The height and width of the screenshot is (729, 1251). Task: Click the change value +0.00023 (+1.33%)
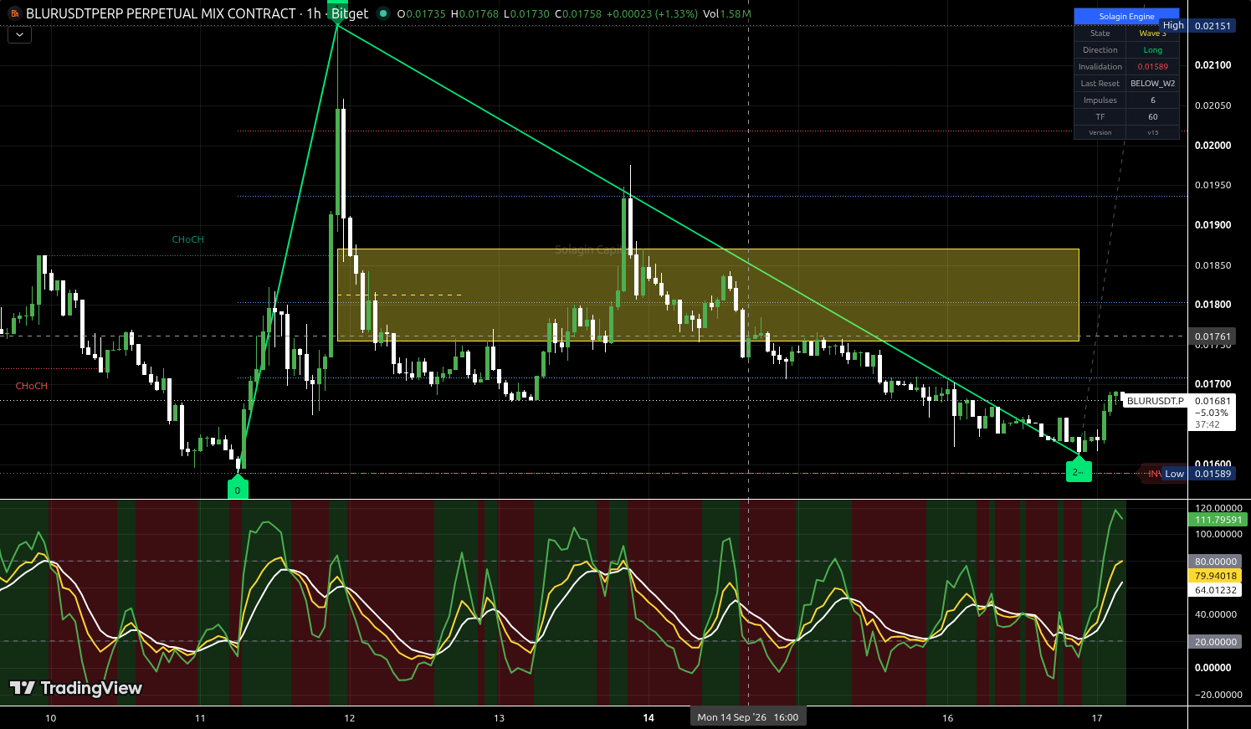652,14
